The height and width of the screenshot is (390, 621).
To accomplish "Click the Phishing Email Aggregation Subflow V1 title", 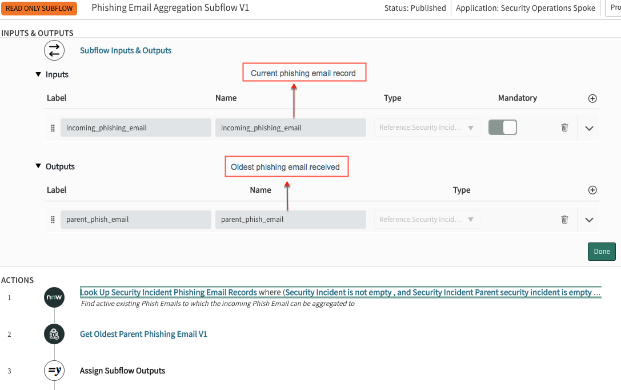I will tap(170, 7).
